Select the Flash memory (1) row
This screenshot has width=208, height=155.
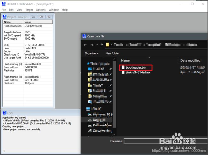pos(28,77)
